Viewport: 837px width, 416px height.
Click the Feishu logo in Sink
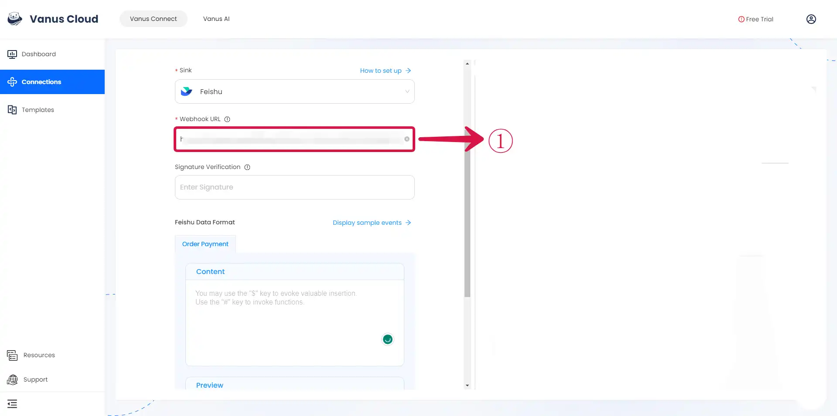[187, 91]
